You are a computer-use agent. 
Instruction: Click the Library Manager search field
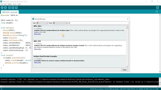[x=98, y=23]
